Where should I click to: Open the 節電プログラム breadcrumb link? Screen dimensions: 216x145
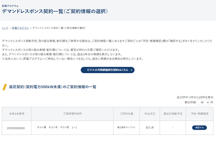(x=20, y=28)
